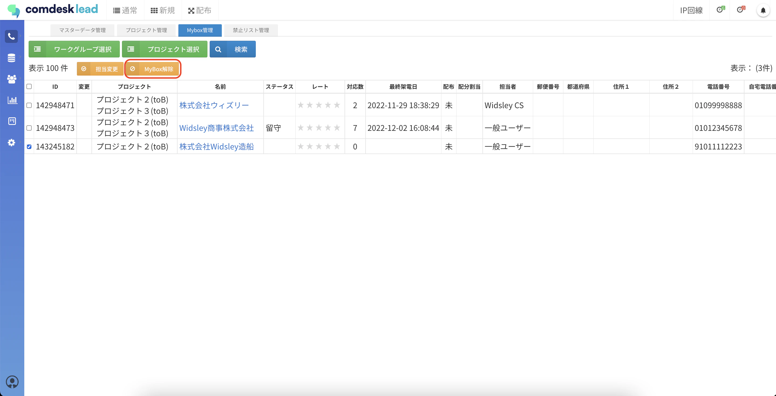Click the プロジェクト column header
Image resolution: width=776 pixels, height=396 pixels.
pyautogui.click(x=134, y=87)
